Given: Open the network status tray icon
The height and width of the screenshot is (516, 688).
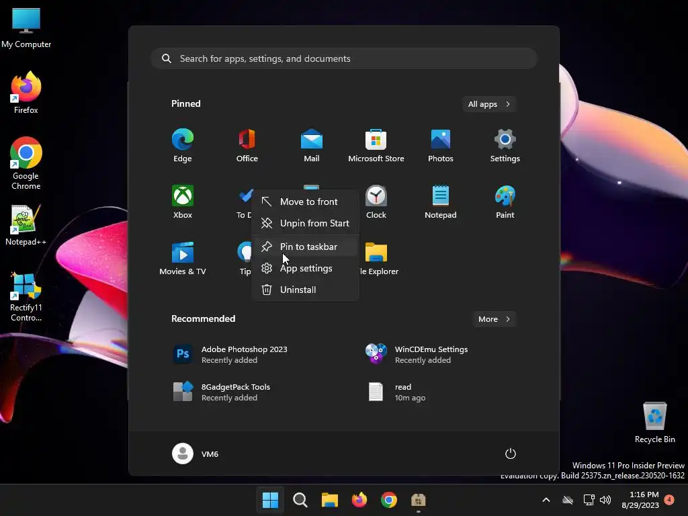Looking at the screenshot, I should click(x=589, y=500).
